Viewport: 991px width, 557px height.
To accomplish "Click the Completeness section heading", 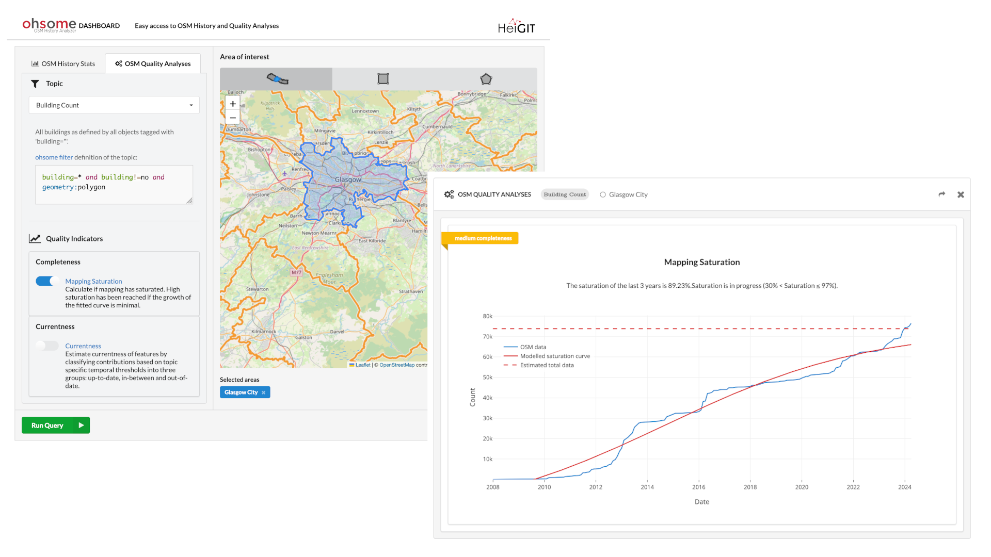I will click(58, 262).
